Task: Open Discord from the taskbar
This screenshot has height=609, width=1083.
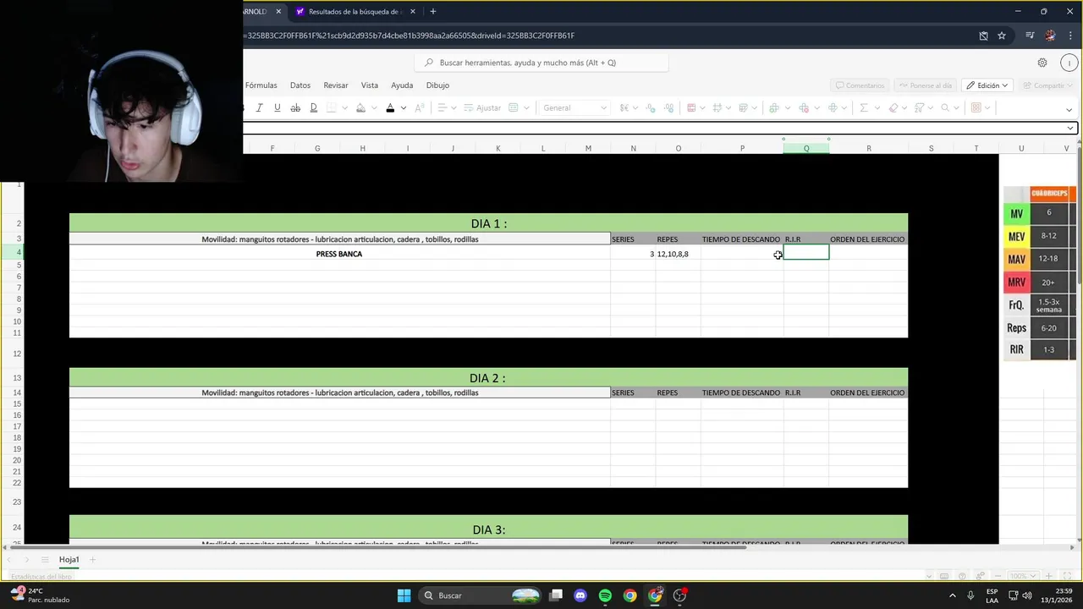Action: [x=580, y=595]
